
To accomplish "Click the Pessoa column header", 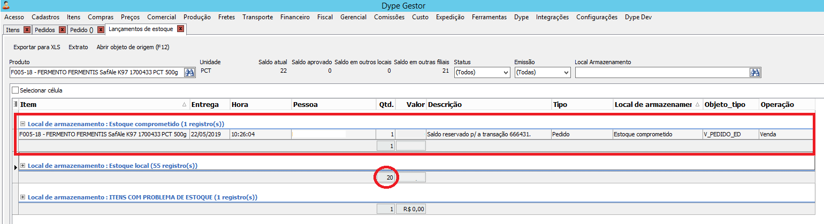I will [x=333, y=104].
